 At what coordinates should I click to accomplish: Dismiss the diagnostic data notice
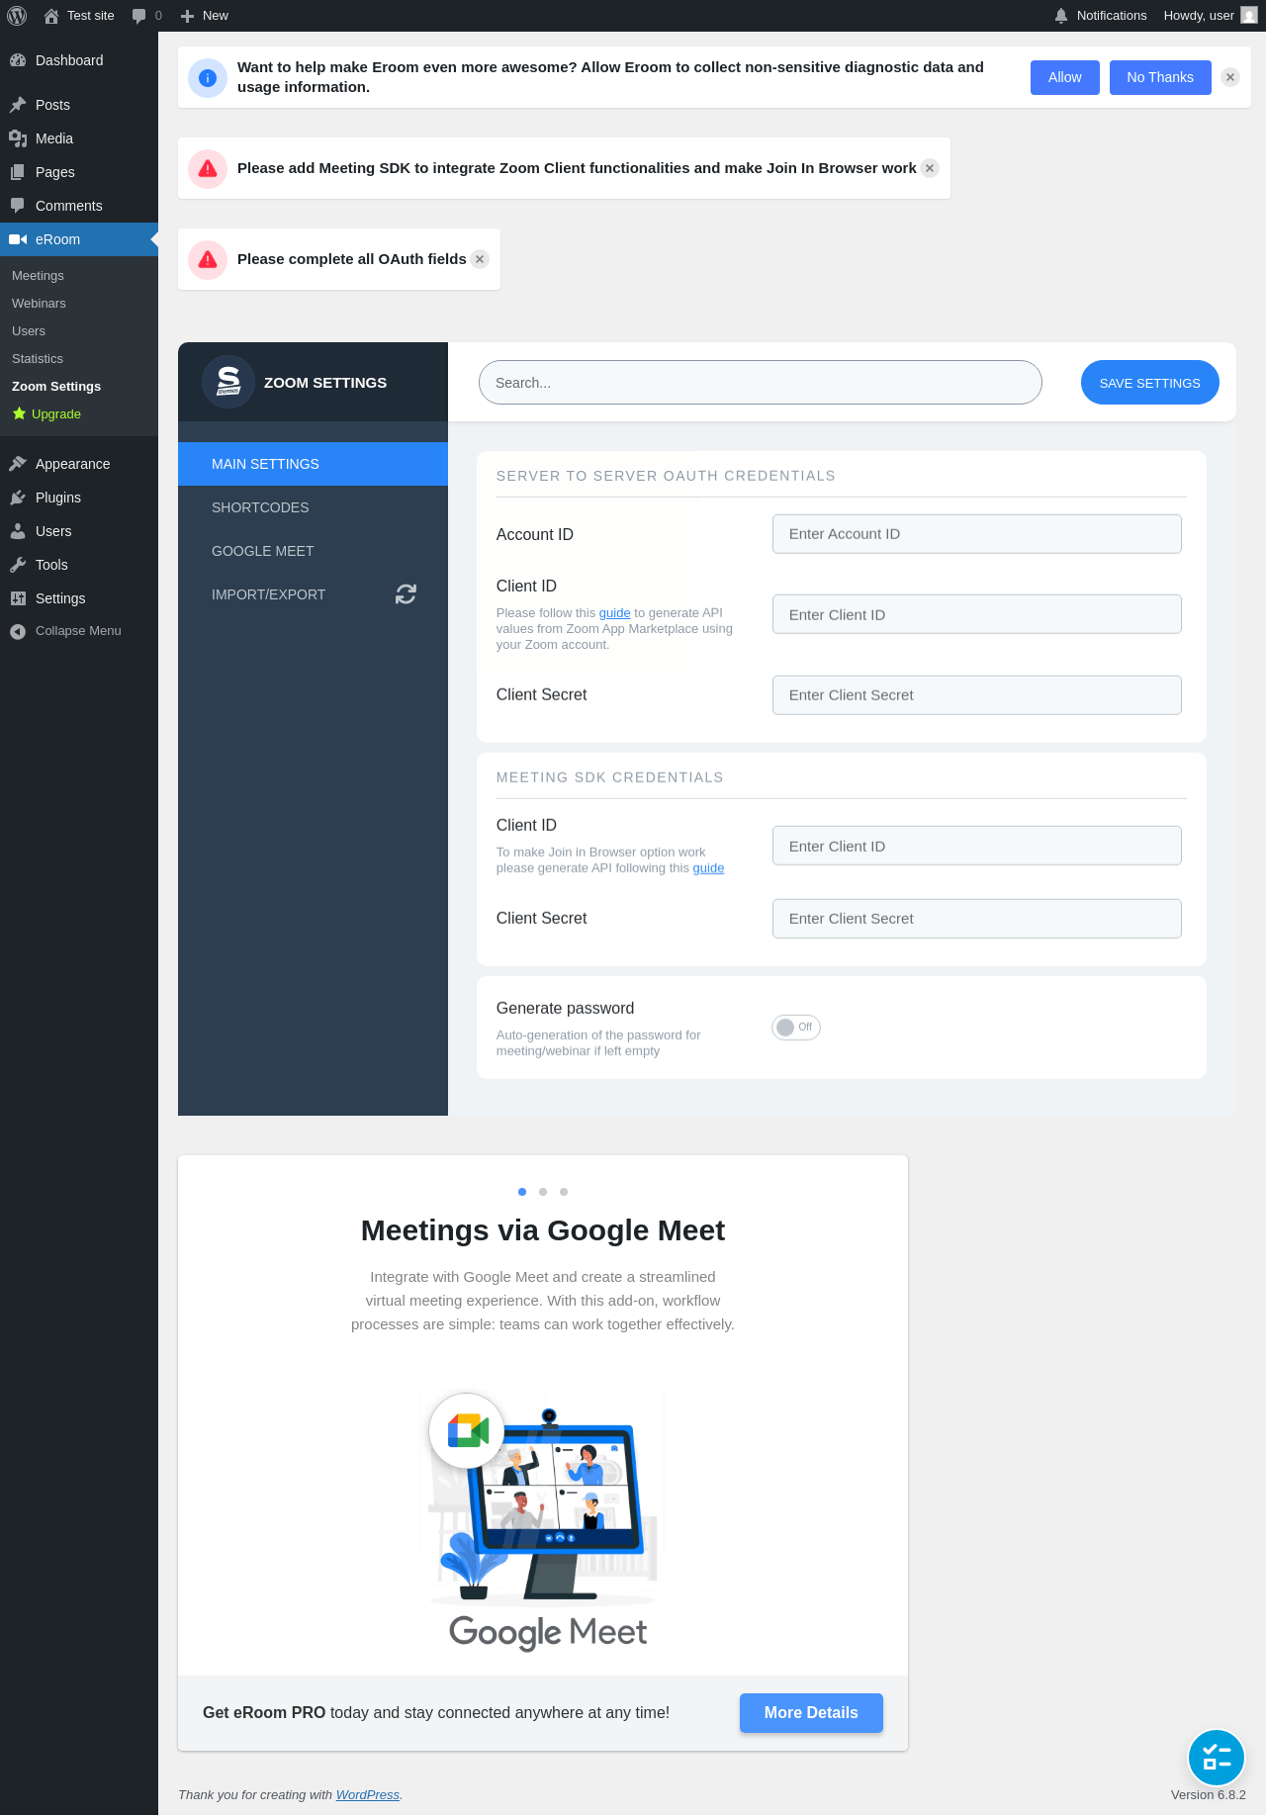click(1230, 77)
